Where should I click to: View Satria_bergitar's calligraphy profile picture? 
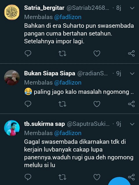pos(12,12)
